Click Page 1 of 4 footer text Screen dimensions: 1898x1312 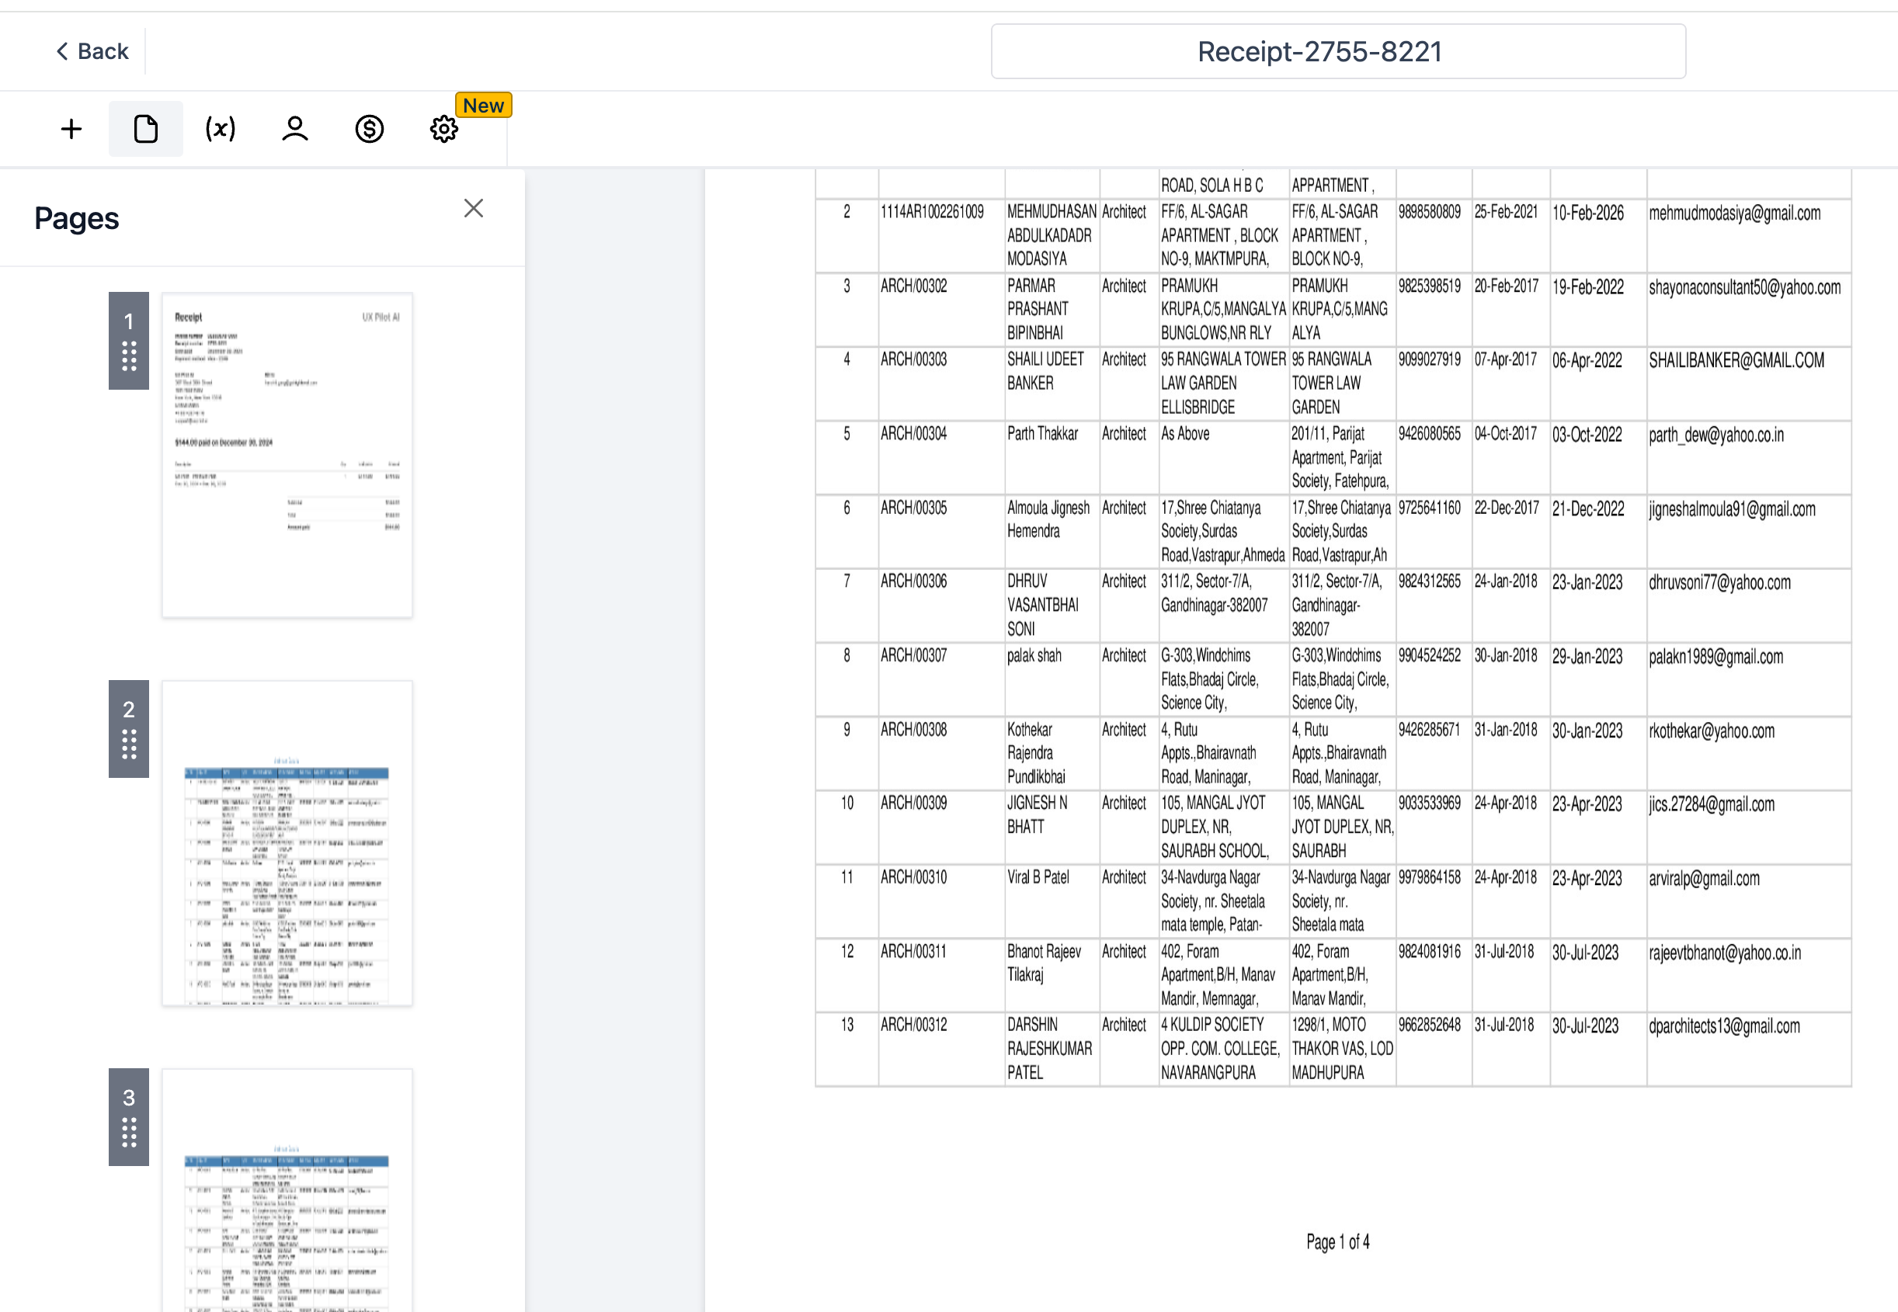pos(1337,1241)
